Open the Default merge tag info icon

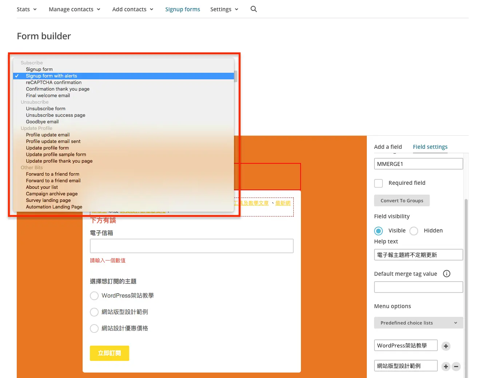447,274
